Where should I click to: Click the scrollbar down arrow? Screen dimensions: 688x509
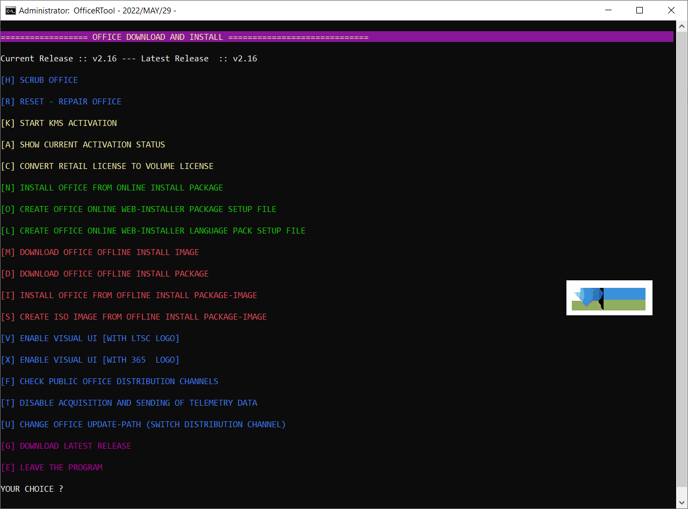[x=681, y=503]
